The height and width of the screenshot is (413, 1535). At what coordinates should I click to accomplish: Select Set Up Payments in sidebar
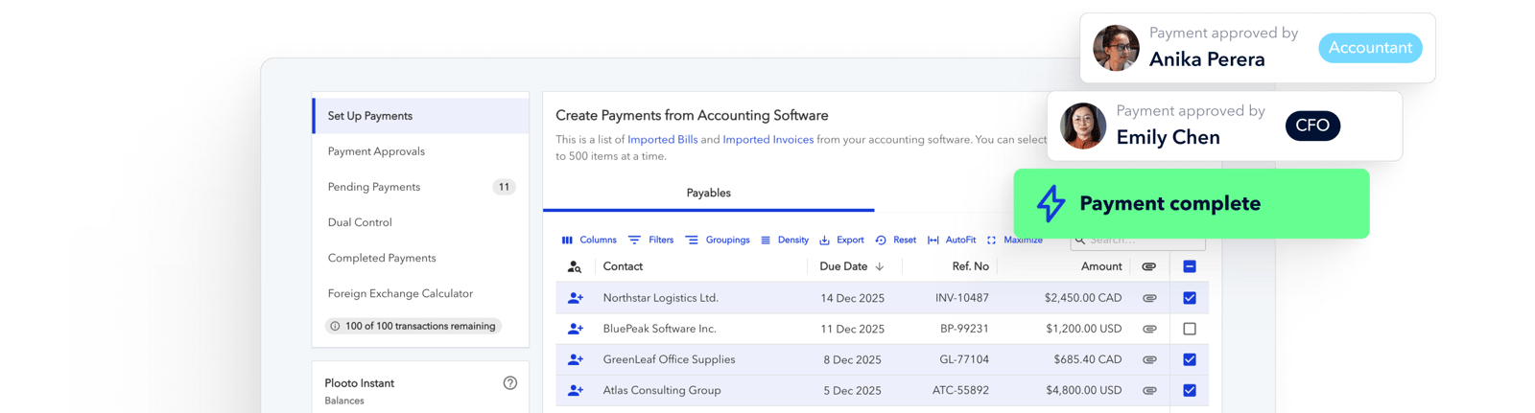coord(421,116)
